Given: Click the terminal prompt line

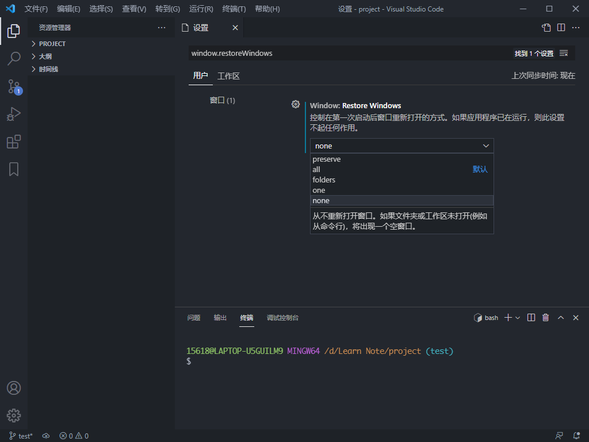Looking at the screenshot, I should 320,351.
